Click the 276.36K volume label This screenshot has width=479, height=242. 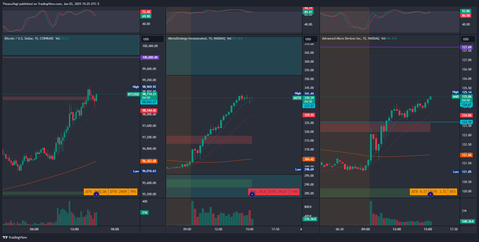310,219
